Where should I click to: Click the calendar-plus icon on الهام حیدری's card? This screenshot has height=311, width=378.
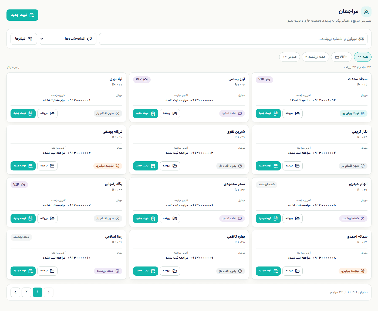point(276,218)
